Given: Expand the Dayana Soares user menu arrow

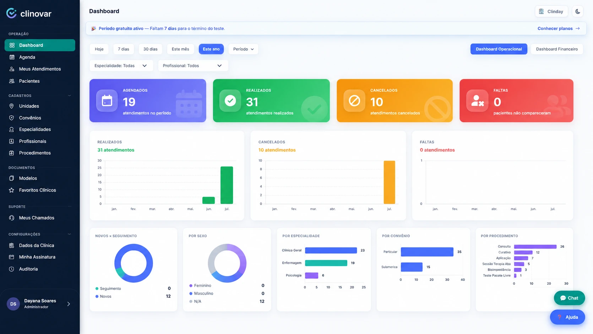Looking at the screenshot, I should [x=69, y=304].
